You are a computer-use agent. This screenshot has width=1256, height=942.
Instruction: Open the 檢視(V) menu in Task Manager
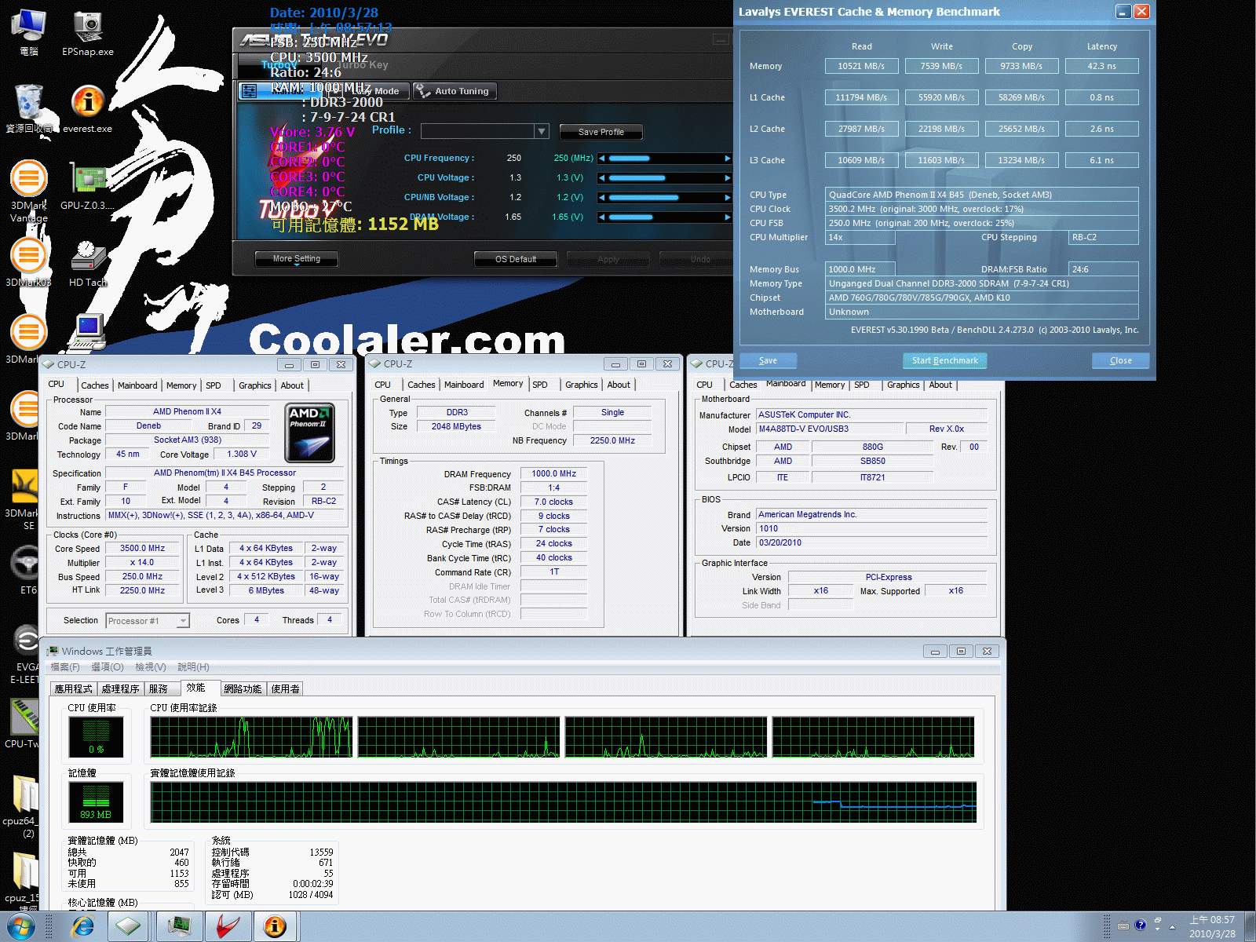tap(150, 667)
